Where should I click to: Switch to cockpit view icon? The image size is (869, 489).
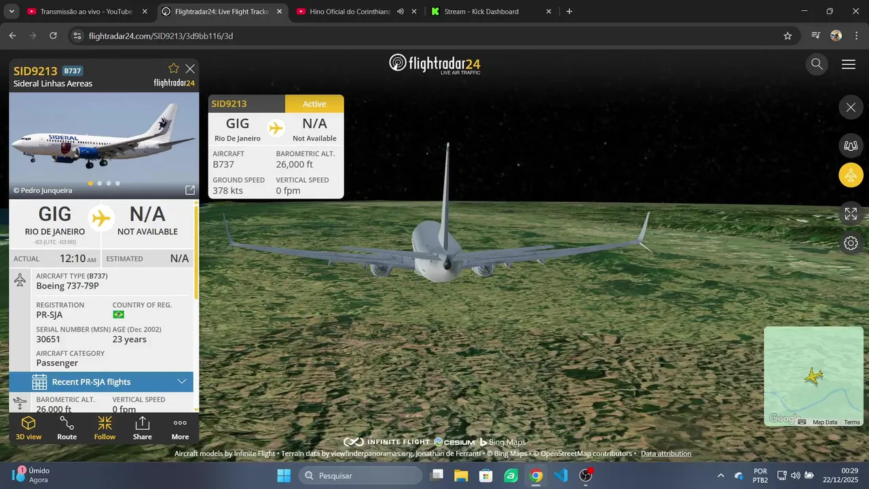coord(851,145)
